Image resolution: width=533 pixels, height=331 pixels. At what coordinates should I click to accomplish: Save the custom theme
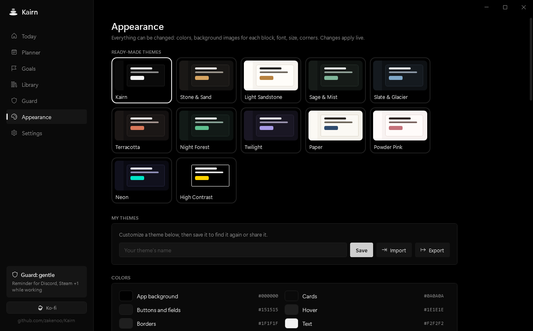[361, 250]
